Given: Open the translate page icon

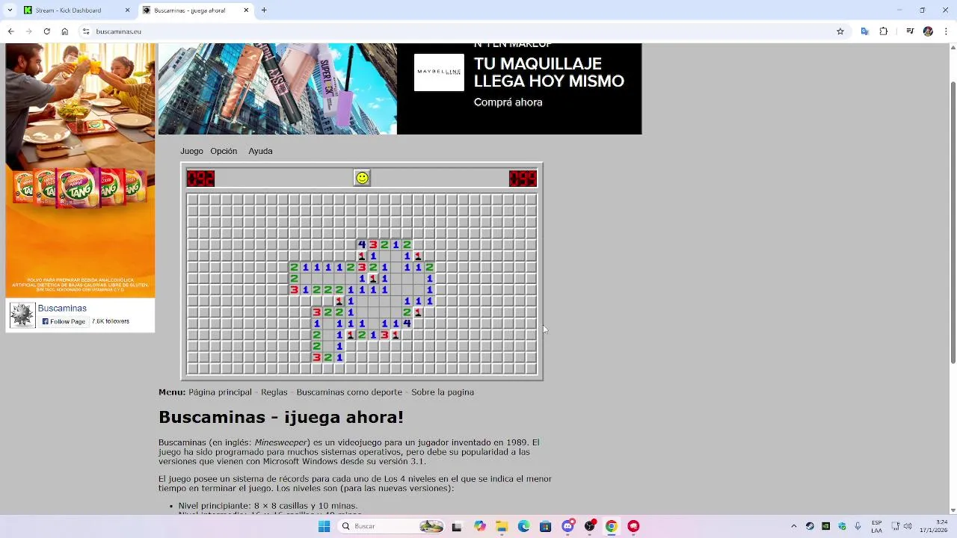Looking at the screenshot, I should tap(865, 31).
